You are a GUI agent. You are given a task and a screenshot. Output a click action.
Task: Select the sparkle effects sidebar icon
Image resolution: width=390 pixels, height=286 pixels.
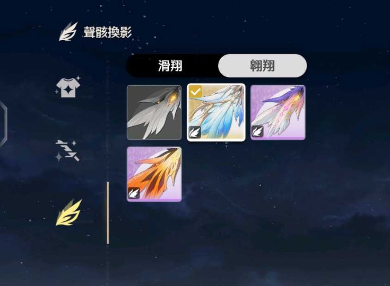click(67, 151)
